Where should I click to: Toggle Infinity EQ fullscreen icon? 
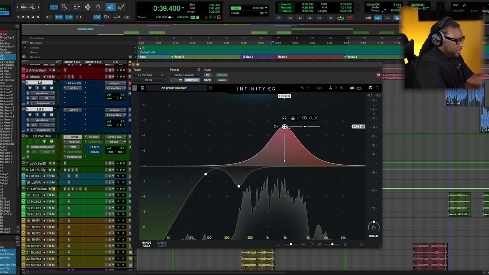point(377,88)
